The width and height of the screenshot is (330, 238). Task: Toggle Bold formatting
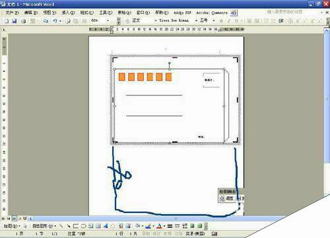[x=222, y=21]
